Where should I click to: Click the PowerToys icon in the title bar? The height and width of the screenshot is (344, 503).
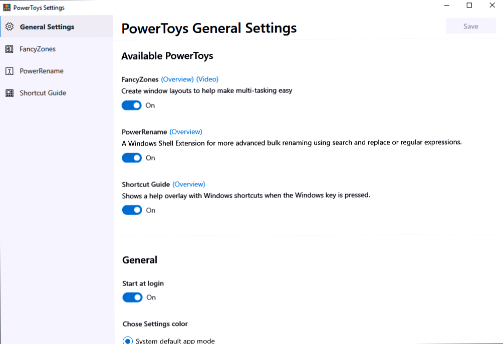tap(6, 7)
